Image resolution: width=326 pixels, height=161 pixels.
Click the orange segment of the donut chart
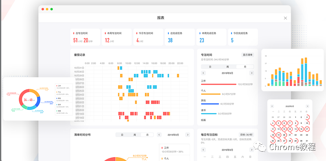click(x=35, y=92)
